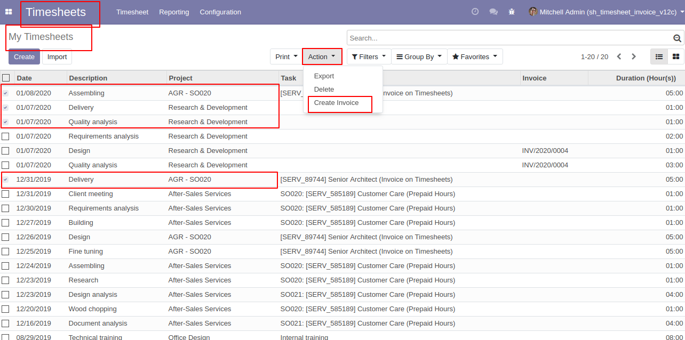Screen dimensions: 685x340
Task: Open the Print dropdown
Action: [x=286, y=56]
